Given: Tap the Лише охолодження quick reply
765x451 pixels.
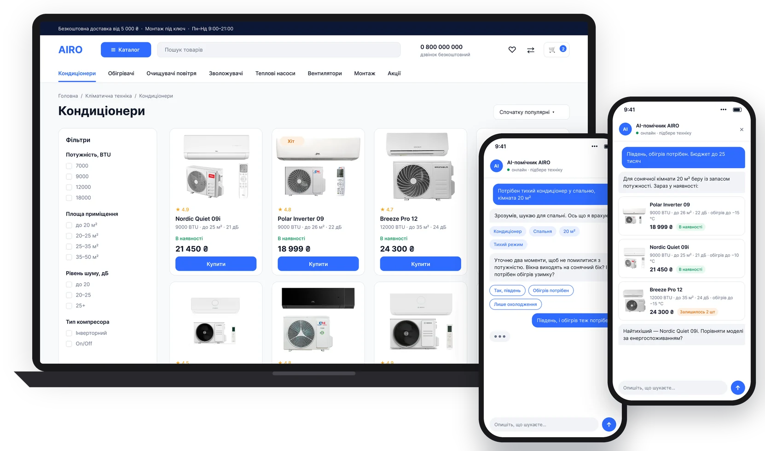Looking at the screenshot, I should pos(516,304).
